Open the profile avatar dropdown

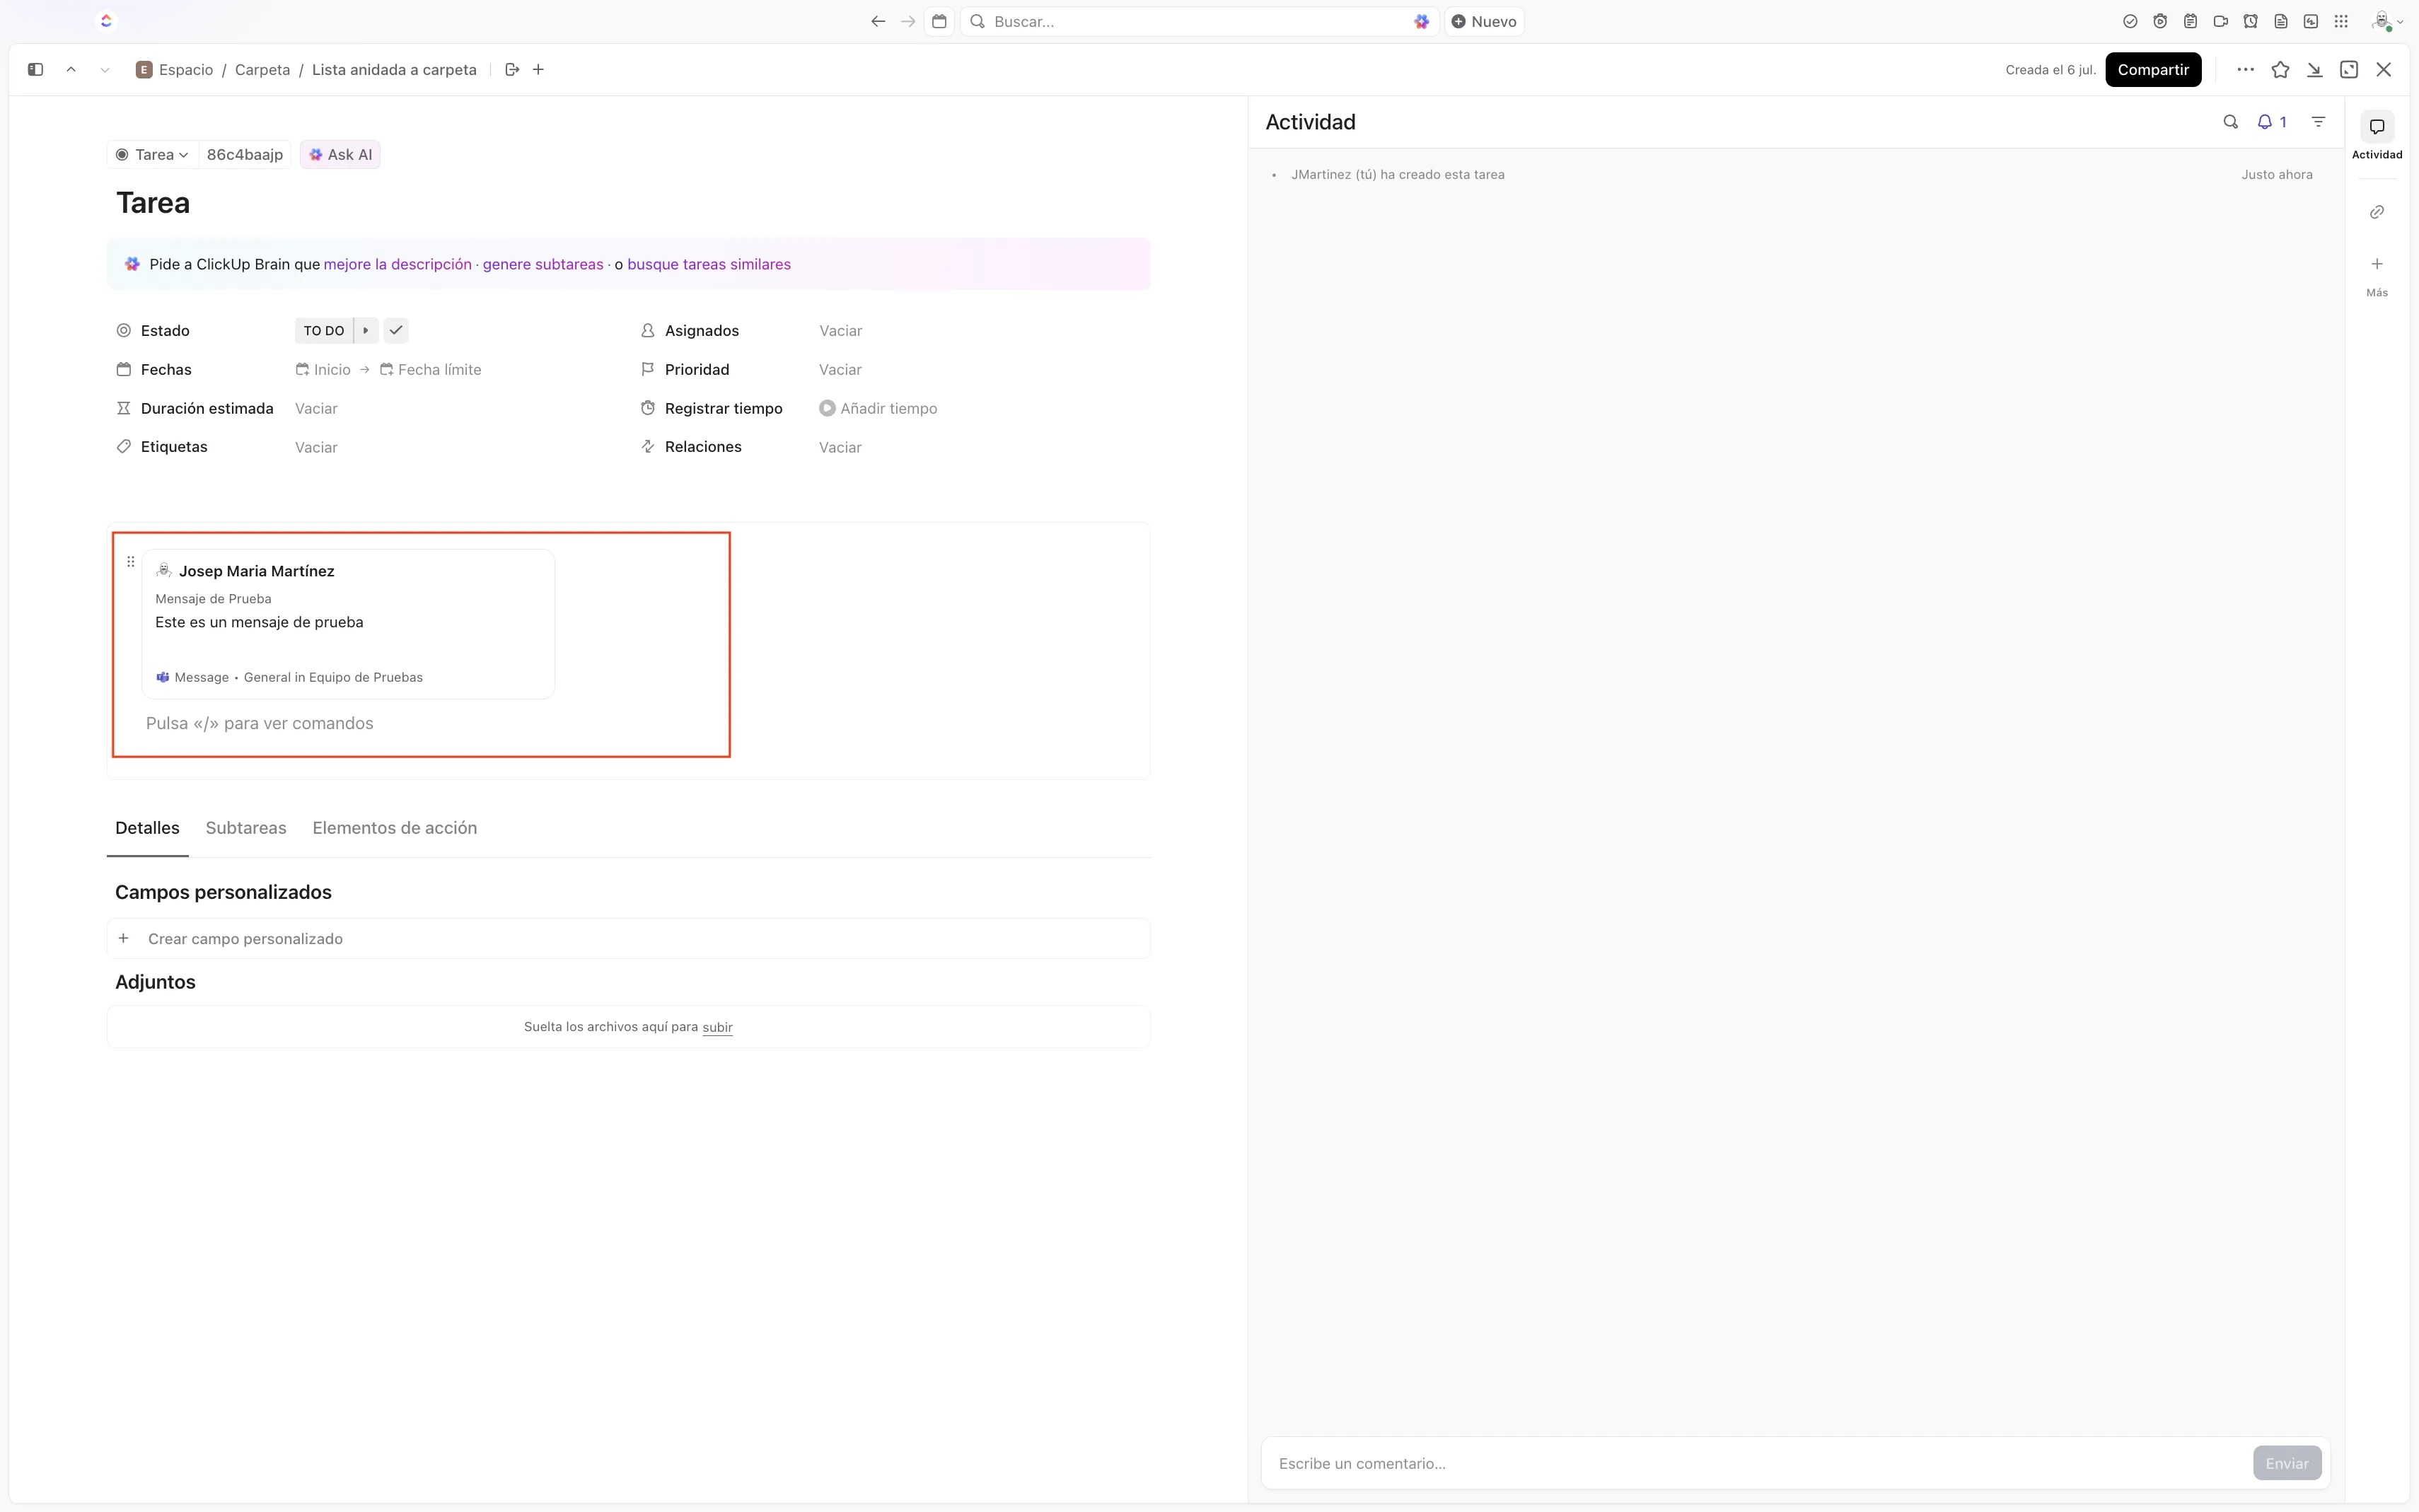click(2386, 21)
